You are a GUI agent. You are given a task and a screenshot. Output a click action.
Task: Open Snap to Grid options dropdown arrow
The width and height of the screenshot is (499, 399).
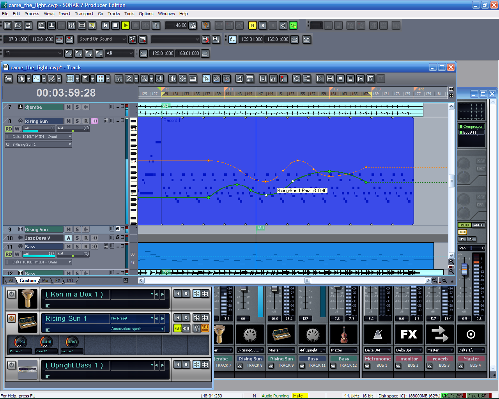pos(77,79)
